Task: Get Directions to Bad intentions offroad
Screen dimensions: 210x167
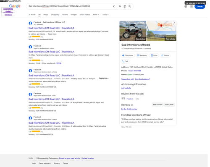Action: [x=128, y=55]
